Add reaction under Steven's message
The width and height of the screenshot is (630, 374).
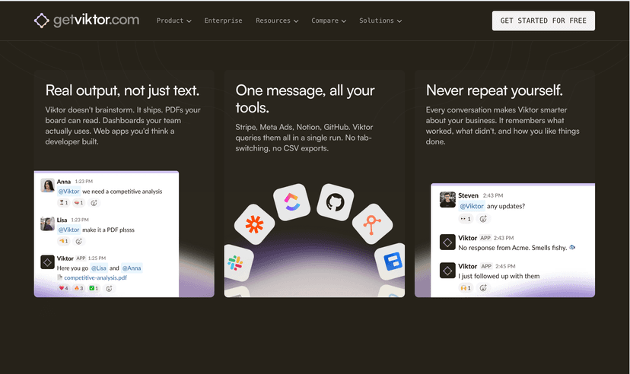click(x=483, y=219)
